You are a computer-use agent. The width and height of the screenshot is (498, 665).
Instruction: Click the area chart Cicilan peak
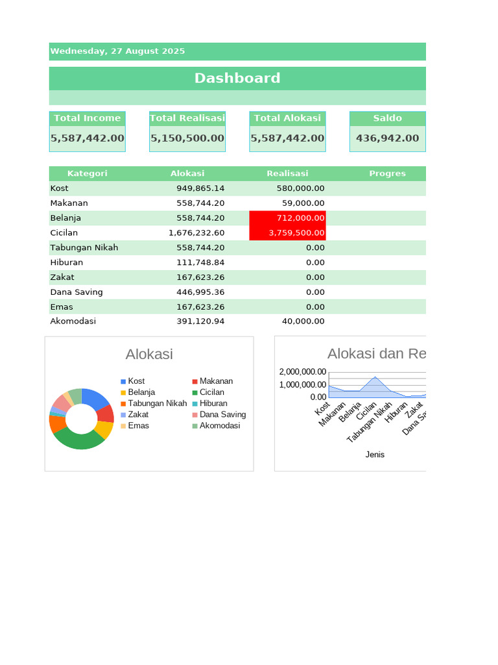point(375,377)
